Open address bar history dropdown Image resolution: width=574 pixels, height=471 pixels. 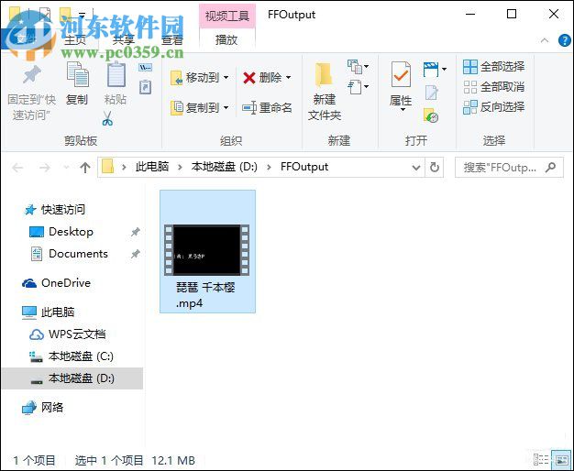(x=416, y=168)
